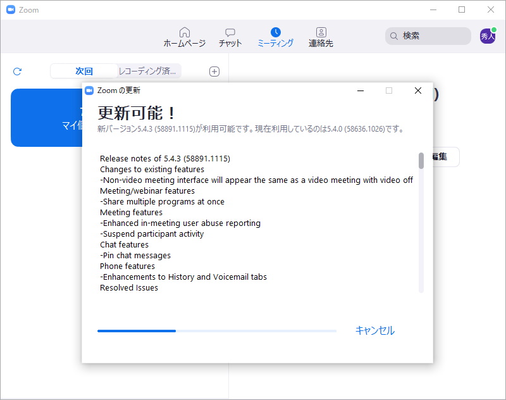Click the search magnifier icon

(x=394, y=36)
